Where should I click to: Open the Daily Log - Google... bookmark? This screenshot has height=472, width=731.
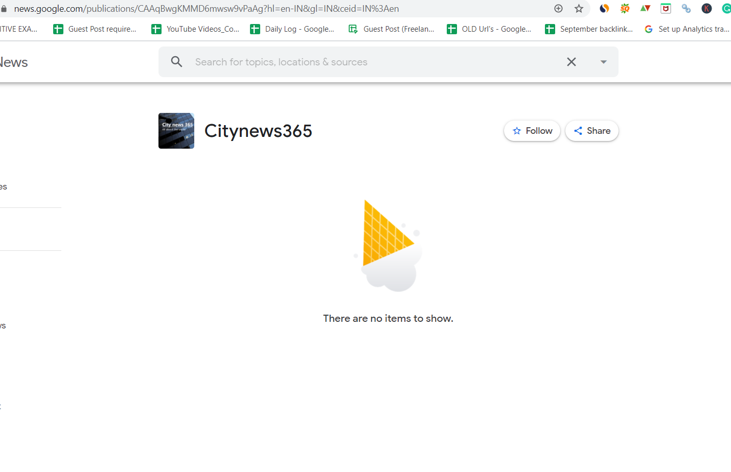pyautogui.click(x=292, y=29)
